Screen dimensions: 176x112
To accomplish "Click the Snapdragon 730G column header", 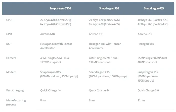I will point(60,8).
